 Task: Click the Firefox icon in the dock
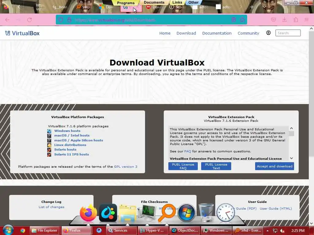pos(88,213)
